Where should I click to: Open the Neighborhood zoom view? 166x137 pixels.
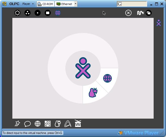(x=17, y=13)
